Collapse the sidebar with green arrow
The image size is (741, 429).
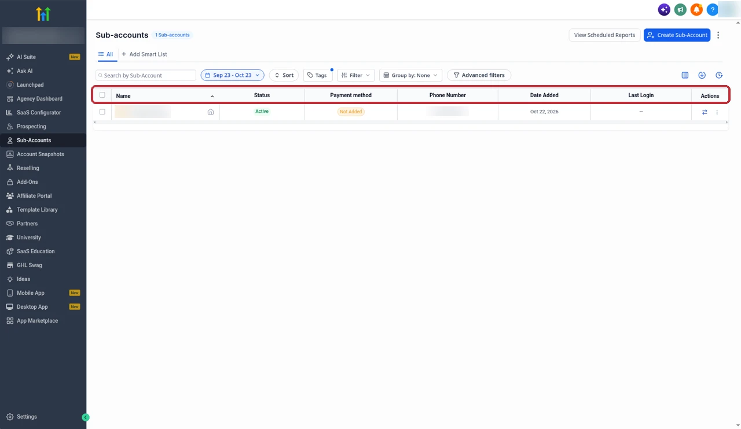click(86, 417)
